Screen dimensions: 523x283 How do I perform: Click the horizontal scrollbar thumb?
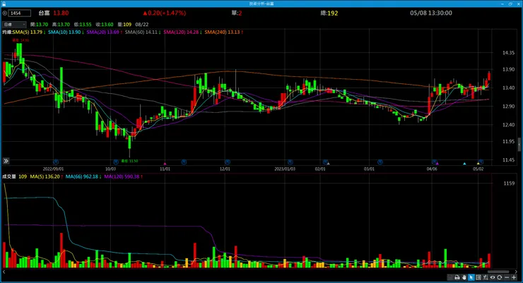point(498,272)
